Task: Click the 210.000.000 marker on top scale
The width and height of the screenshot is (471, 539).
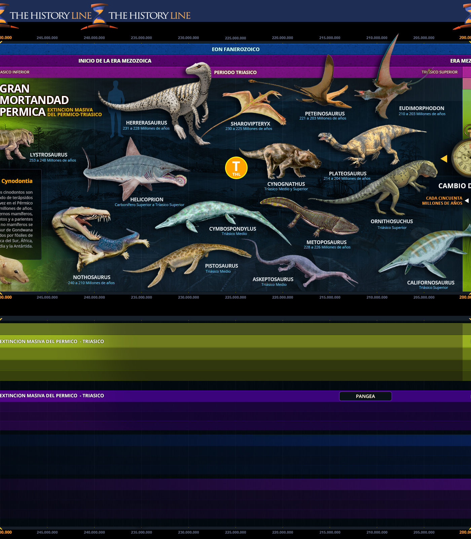Action: pyautogui.click(x=377, y=38)
